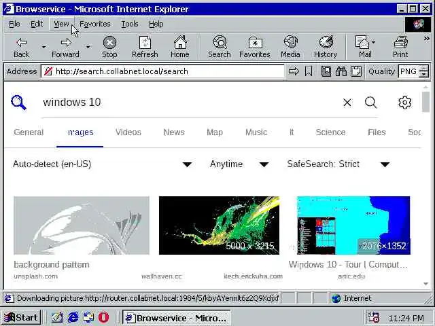Open the Edit menu
The width and height of the screenshot is (435, 326).
37,24
